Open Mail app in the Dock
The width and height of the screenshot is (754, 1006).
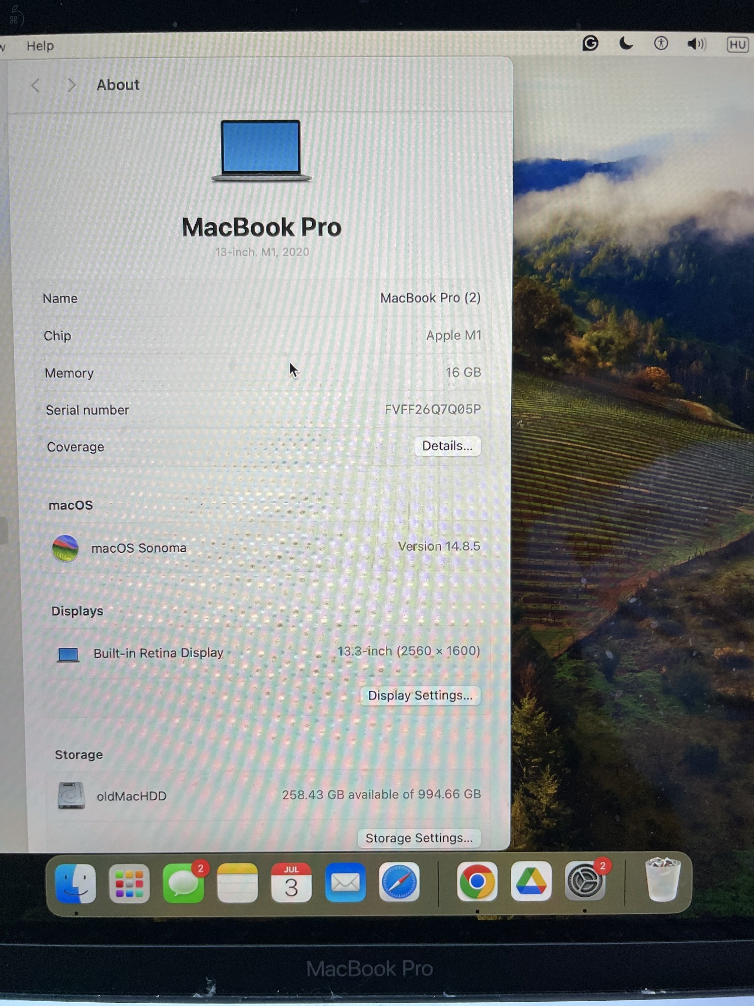click(345, 883)
